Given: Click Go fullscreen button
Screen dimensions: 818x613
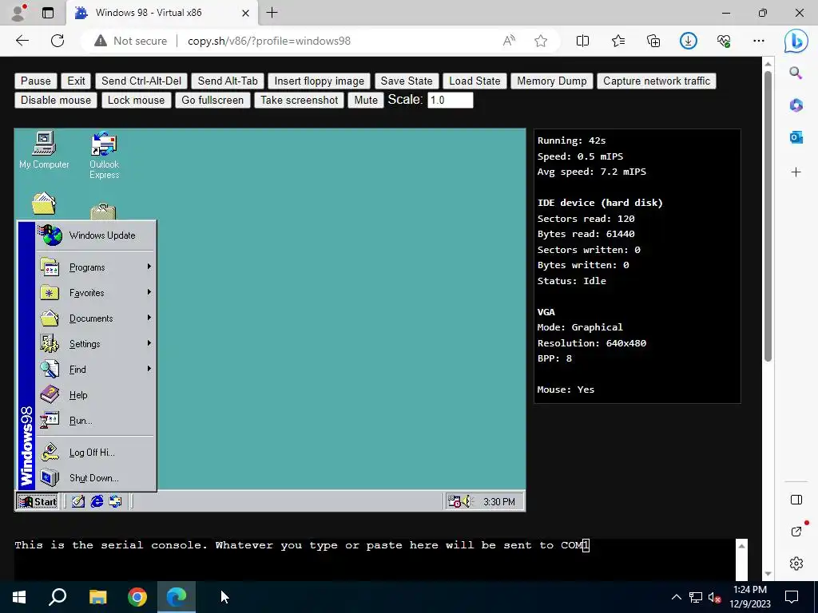Looking at the screenshot, I should pyautogui.click(x=212, y=100).
